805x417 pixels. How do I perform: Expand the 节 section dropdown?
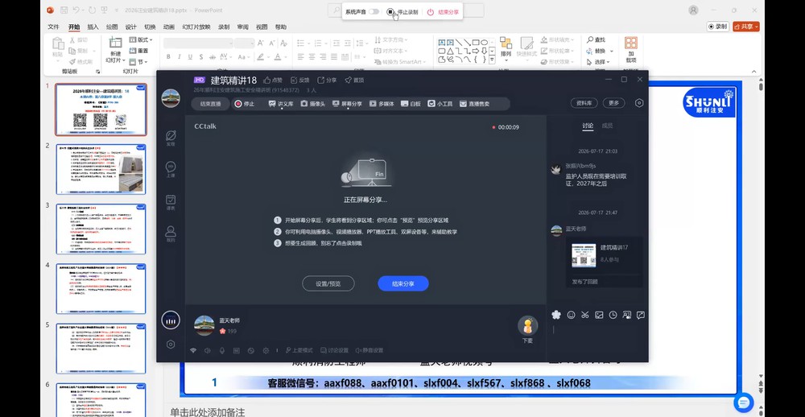(x=138, y=62)
